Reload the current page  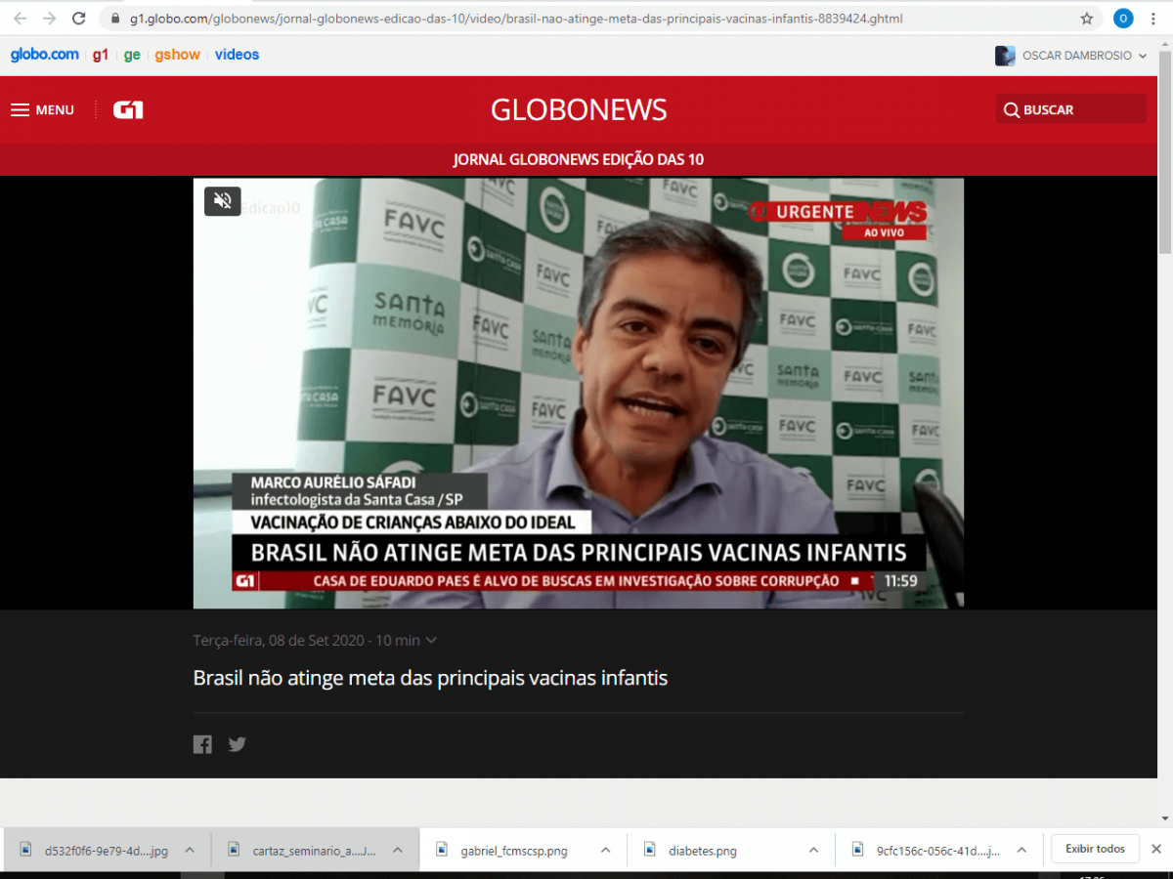(79, 19)
